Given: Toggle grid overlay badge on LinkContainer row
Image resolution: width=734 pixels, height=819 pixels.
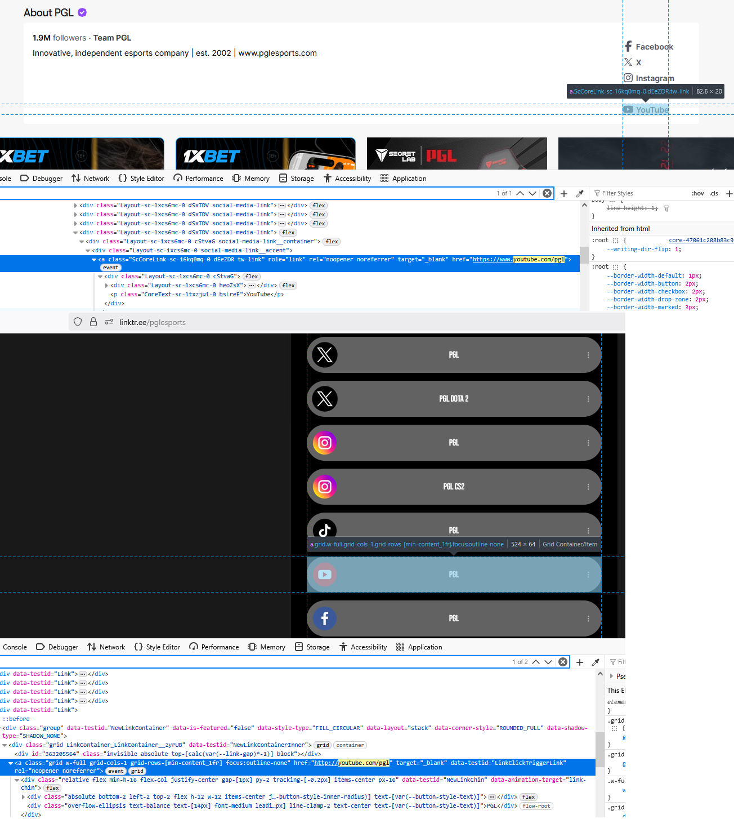Looking at the screenshot, I should click(323, 745).
